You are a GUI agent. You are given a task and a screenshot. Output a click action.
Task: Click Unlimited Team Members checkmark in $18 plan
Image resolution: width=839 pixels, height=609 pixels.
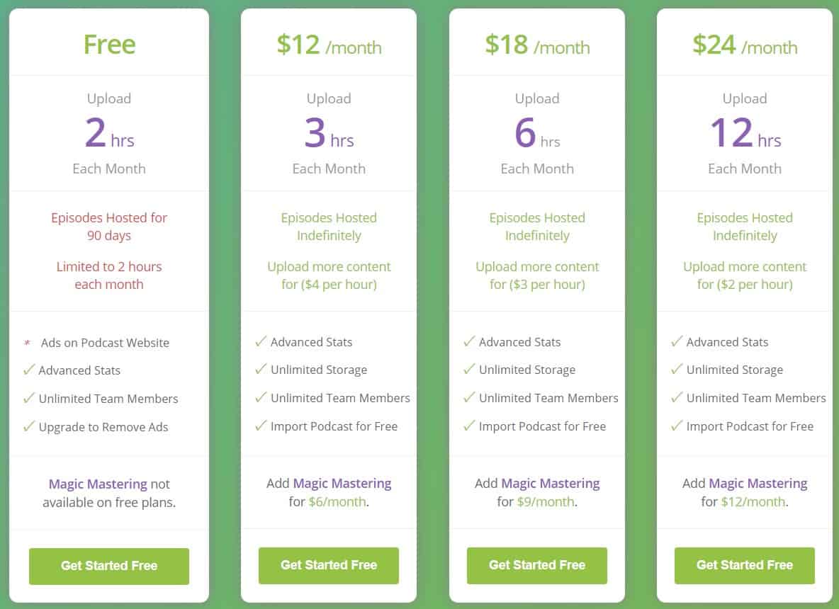coord(469,397)
